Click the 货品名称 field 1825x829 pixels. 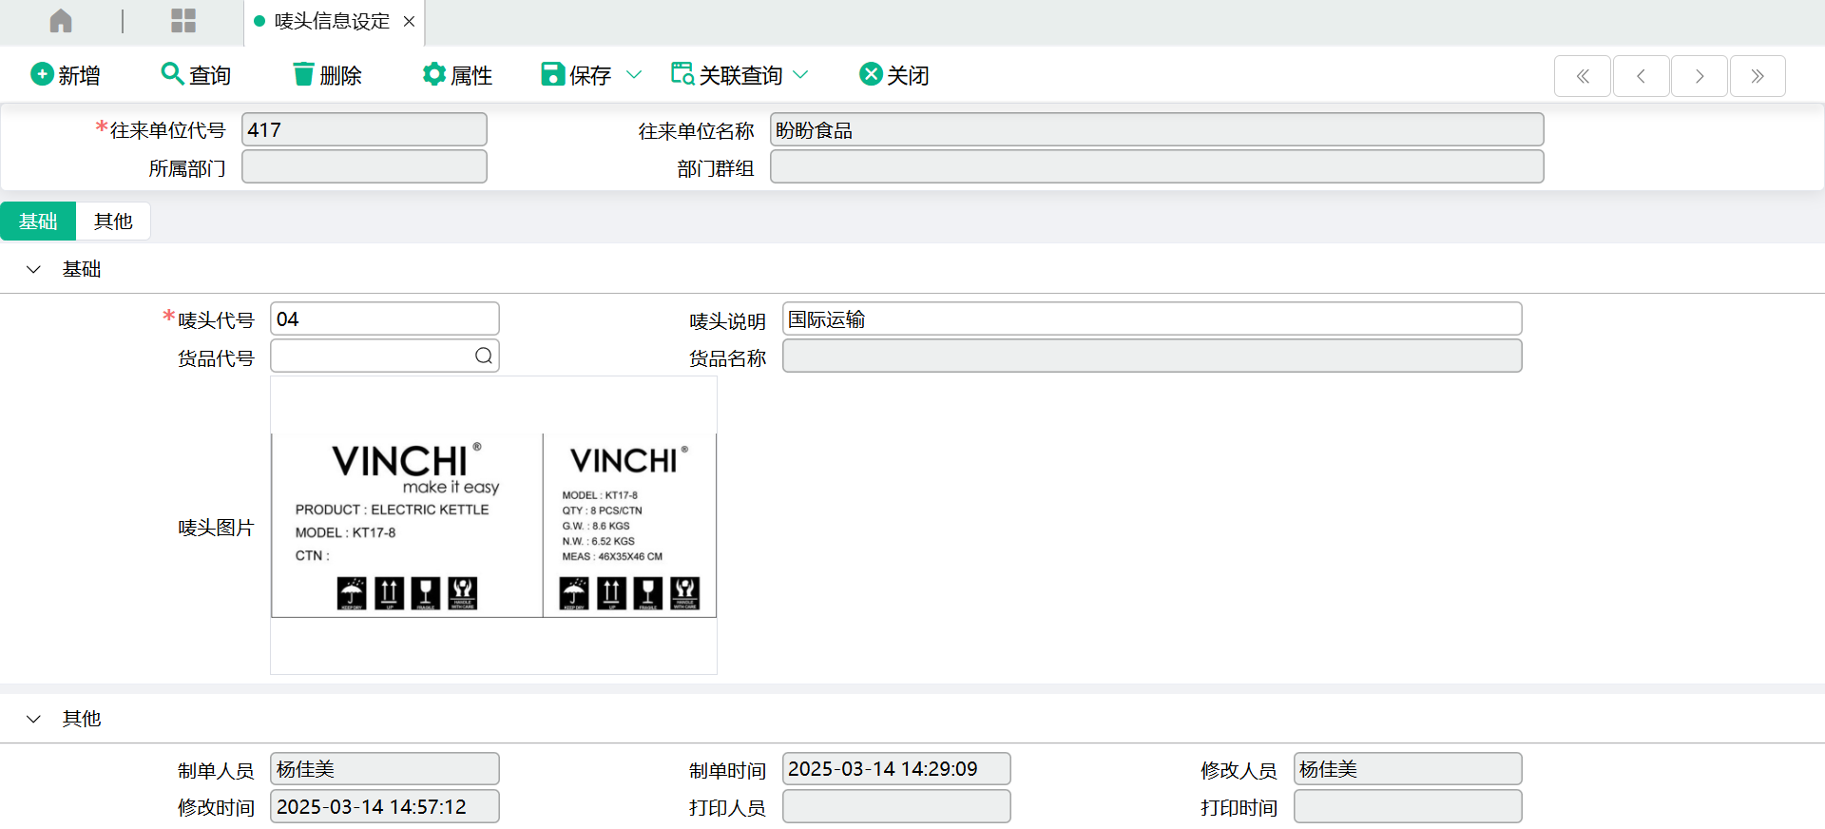coord(1152,357)
